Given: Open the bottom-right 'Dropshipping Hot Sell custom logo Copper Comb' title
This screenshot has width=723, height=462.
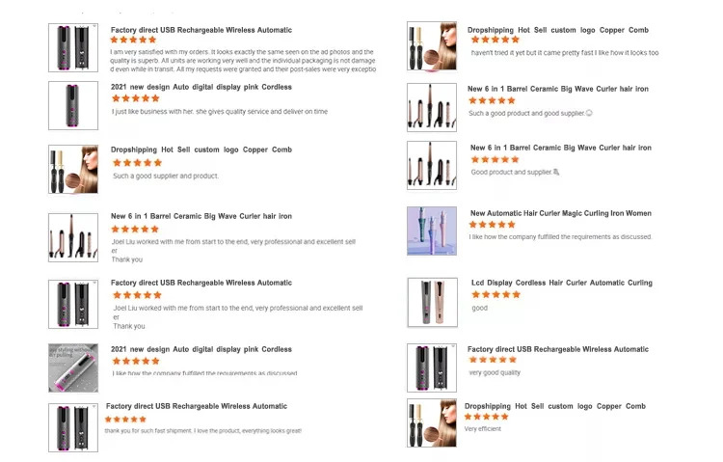Looking at the screenshot, I should 554,406.
